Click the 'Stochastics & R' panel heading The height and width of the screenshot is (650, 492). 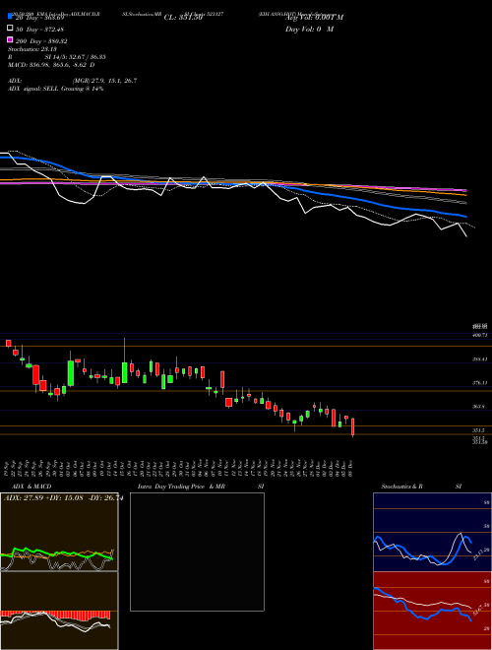point(402,487)
